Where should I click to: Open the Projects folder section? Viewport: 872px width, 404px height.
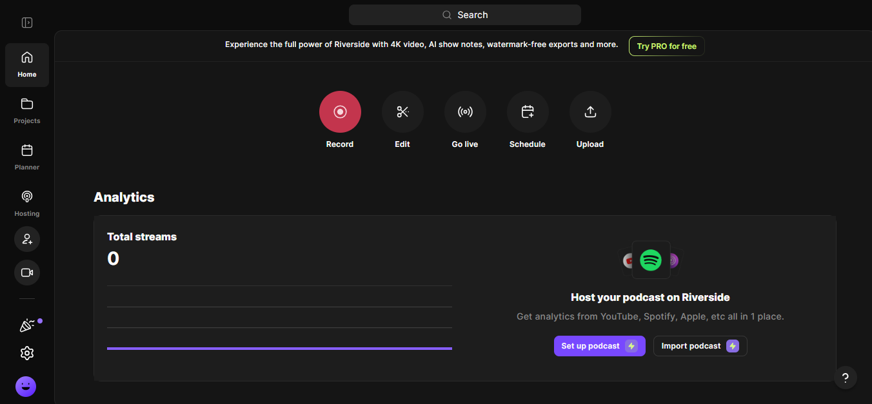click(x=27, y=111)
